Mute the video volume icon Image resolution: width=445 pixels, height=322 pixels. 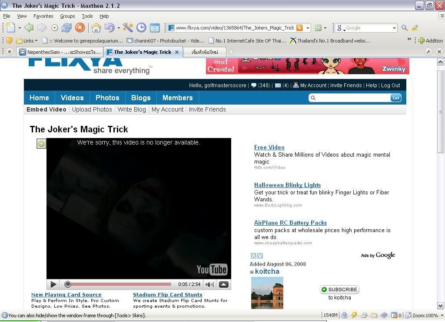(x=209, y=284)
